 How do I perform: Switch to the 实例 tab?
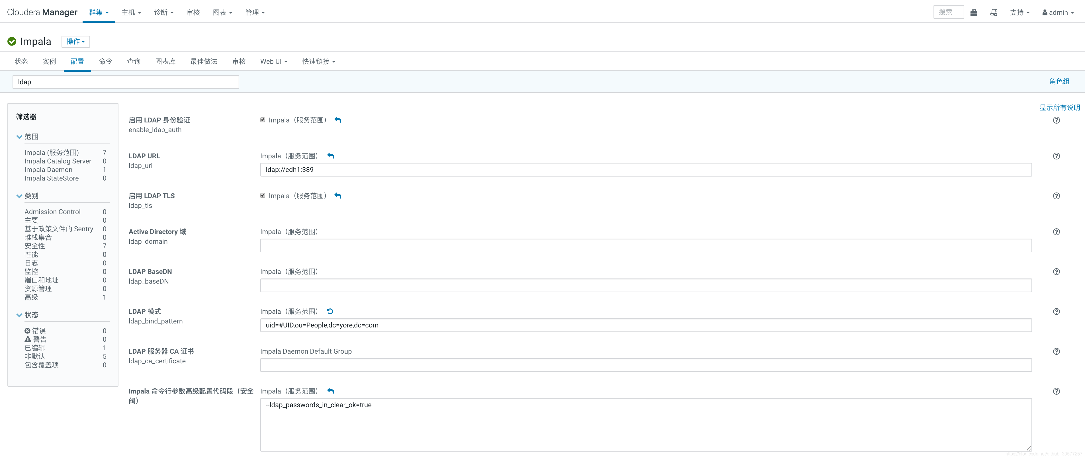(x=49, y=62)
